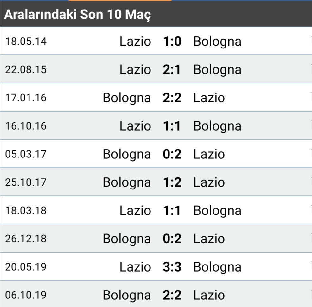Click the 1:0 score from 18.05.14
This screenshot has width=312, height=307.
[x=172, y=42]
